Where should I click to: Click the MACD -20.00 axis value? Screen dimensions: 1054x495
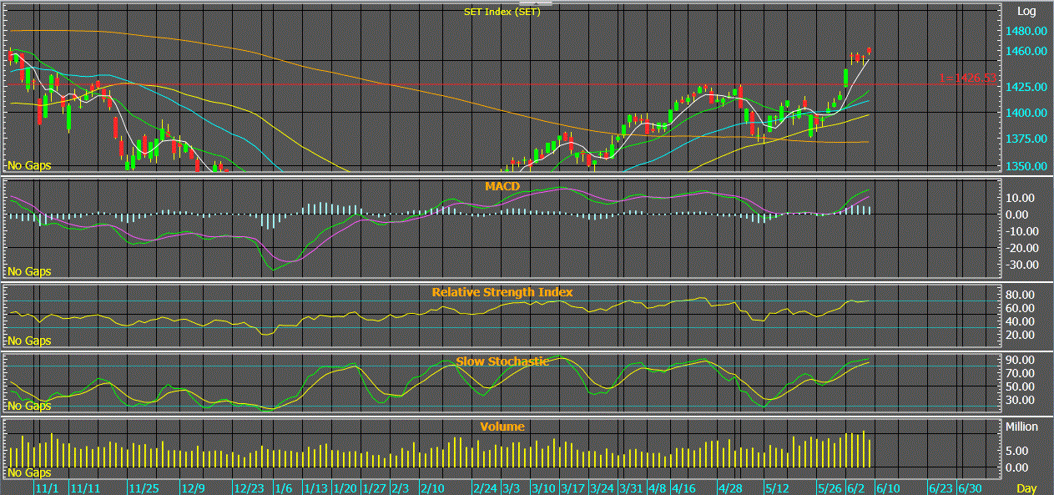(1021, 248)
